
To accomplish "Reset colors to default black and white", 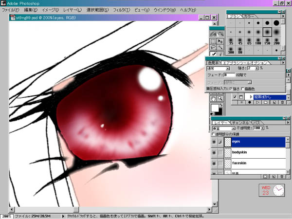I will pos(212,114).
